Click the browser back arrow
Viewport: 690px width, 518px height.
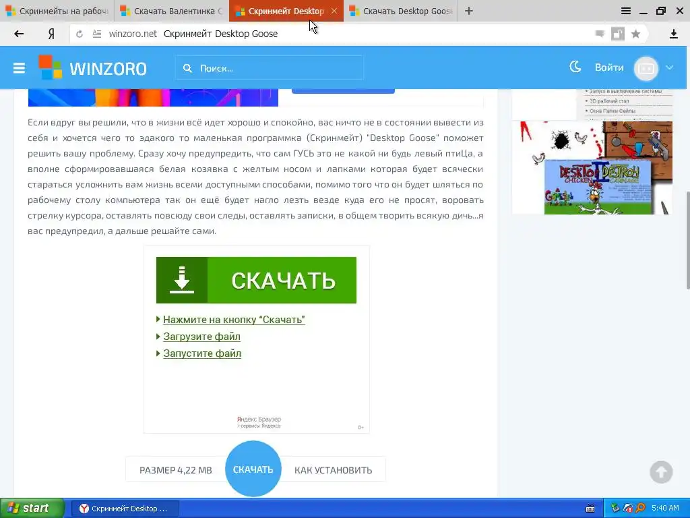coord(18,34)
